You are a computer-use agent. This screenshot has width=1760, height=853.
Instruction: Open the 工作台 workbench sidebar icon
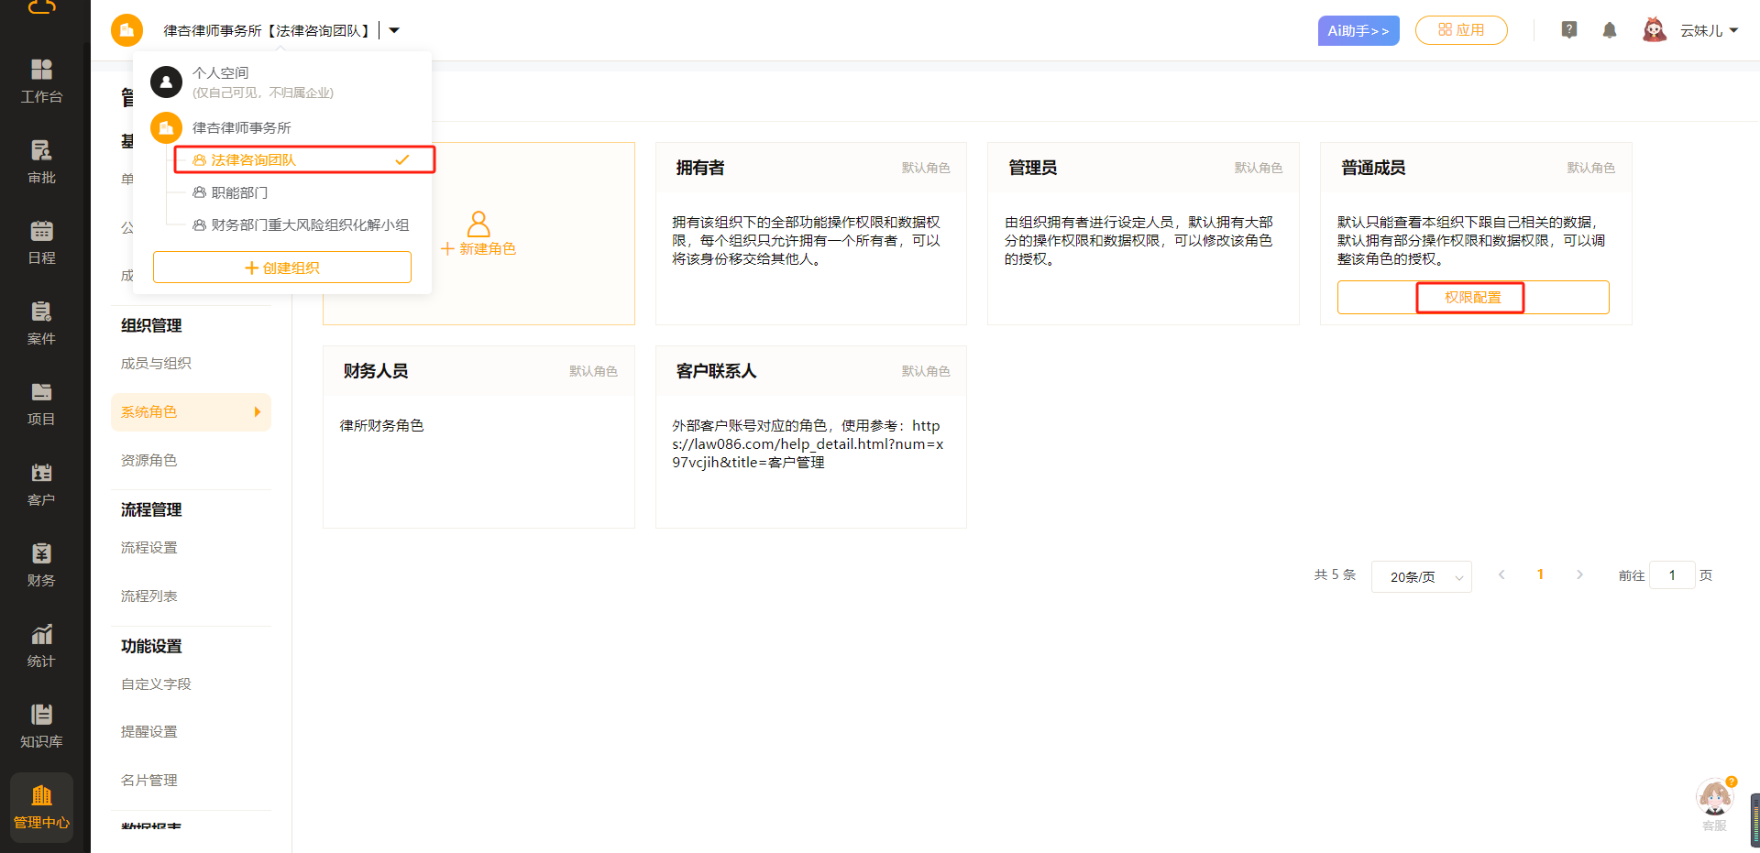[41, 81]
